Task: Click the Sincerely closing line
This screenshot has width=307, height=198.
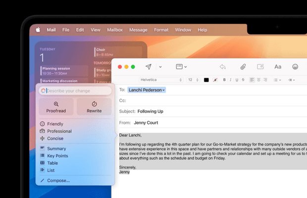Action: (x=127, y=167)
